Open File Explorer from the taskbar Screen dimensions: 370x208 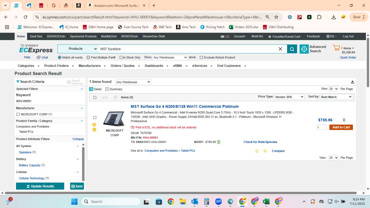click(x=183, y=201)
